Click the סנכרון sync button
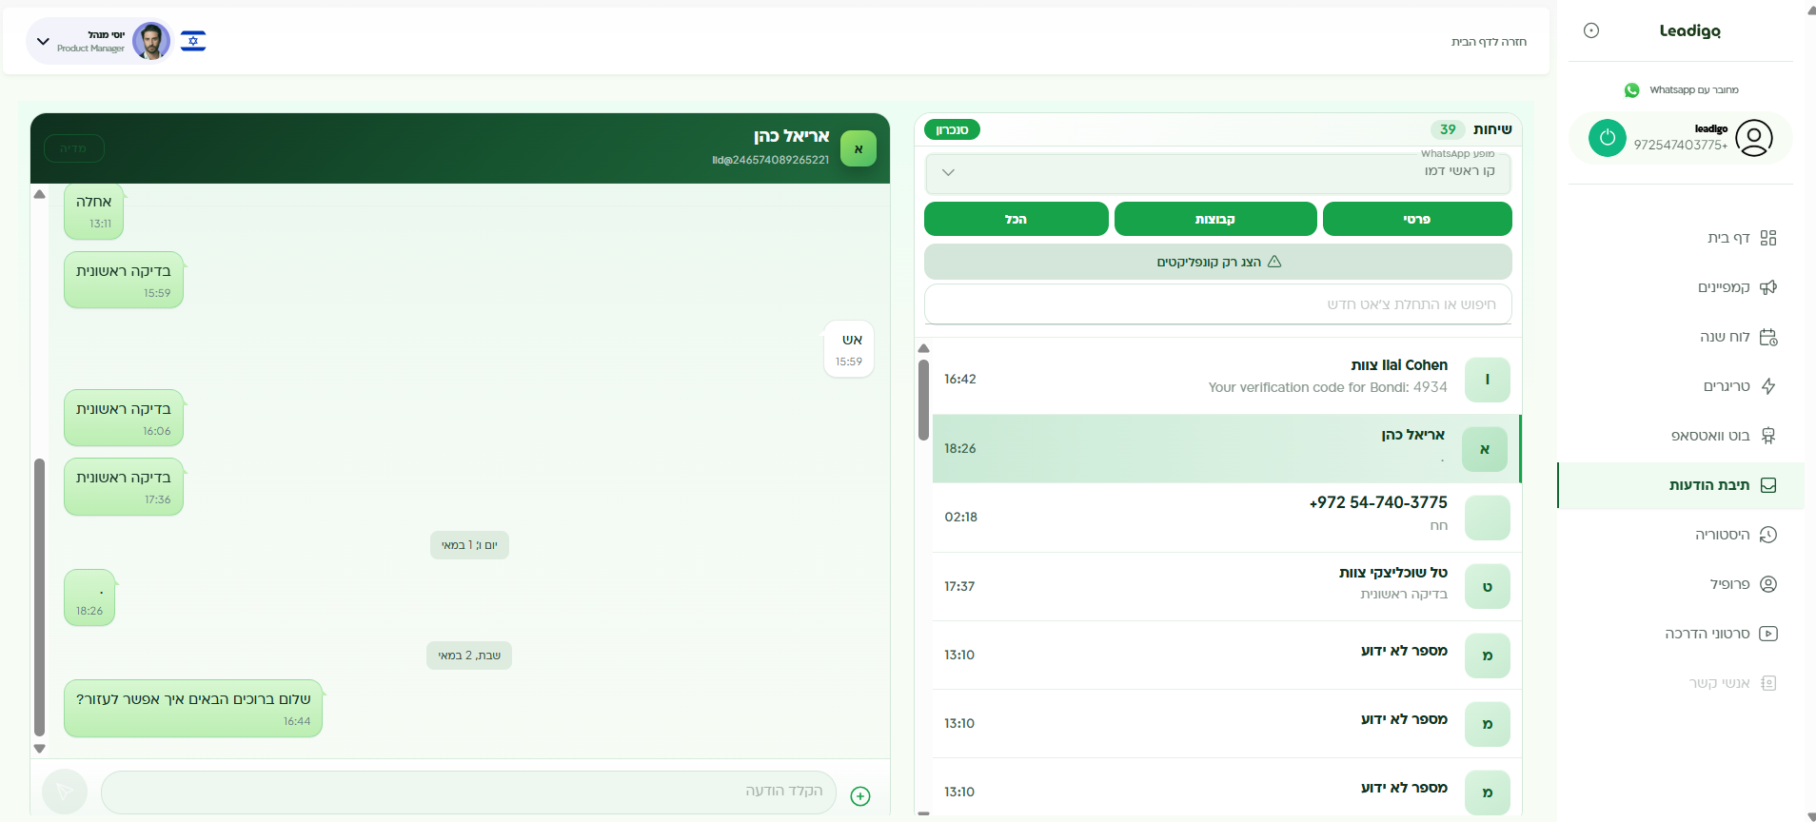 952,129
